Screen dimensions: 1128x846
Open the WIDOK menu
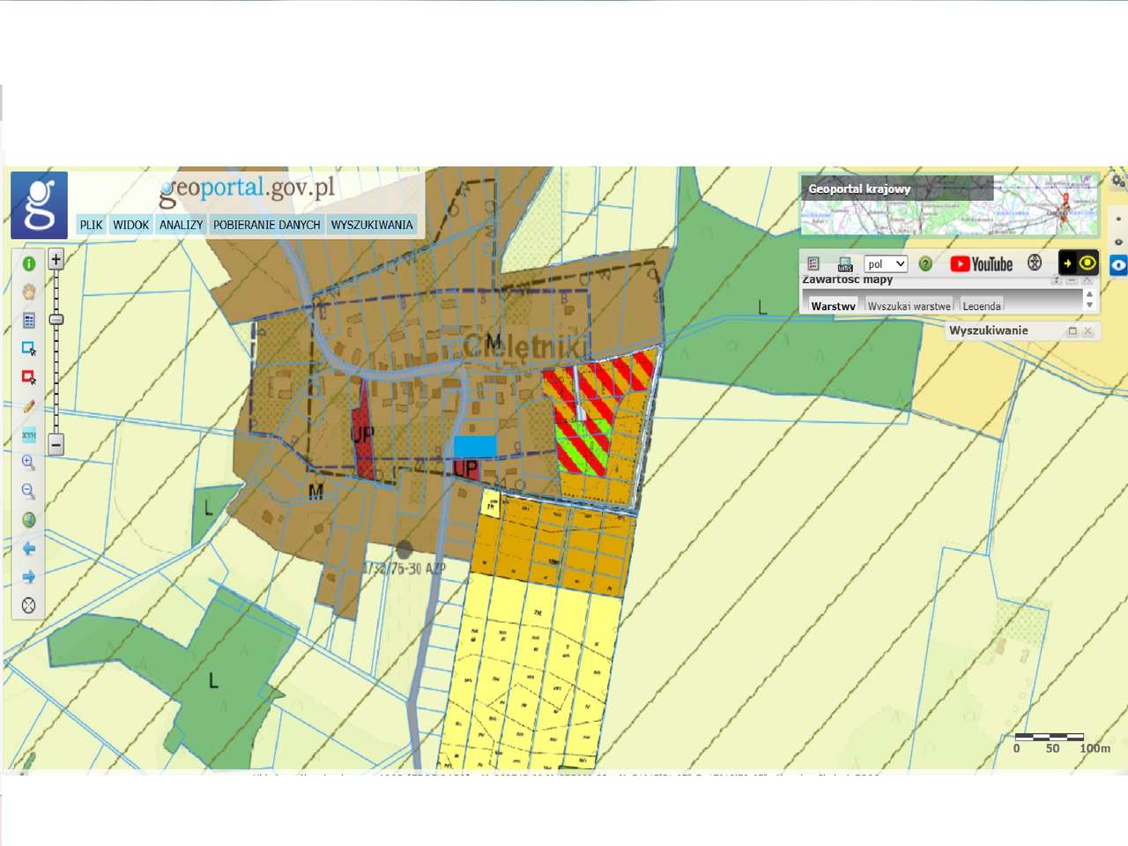[x=131, y=225]
